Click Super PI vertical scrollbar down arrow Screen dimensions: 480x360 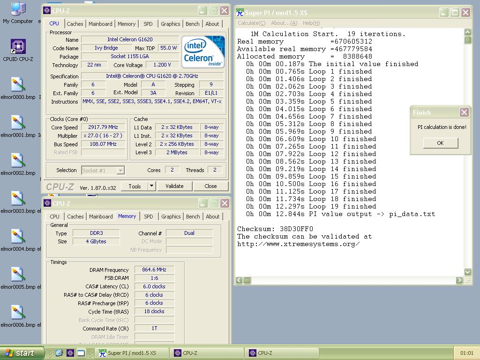click(468, 272)
